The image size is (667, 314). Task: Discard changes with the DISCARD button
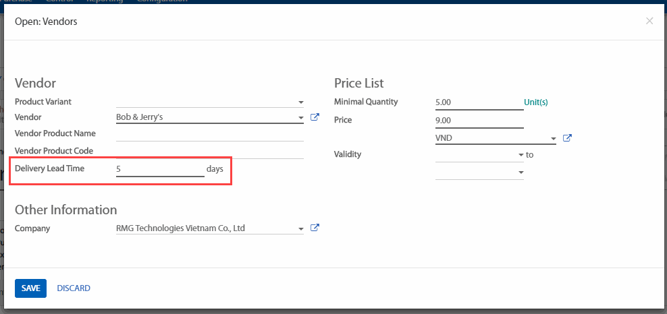(x=74, y=288)
